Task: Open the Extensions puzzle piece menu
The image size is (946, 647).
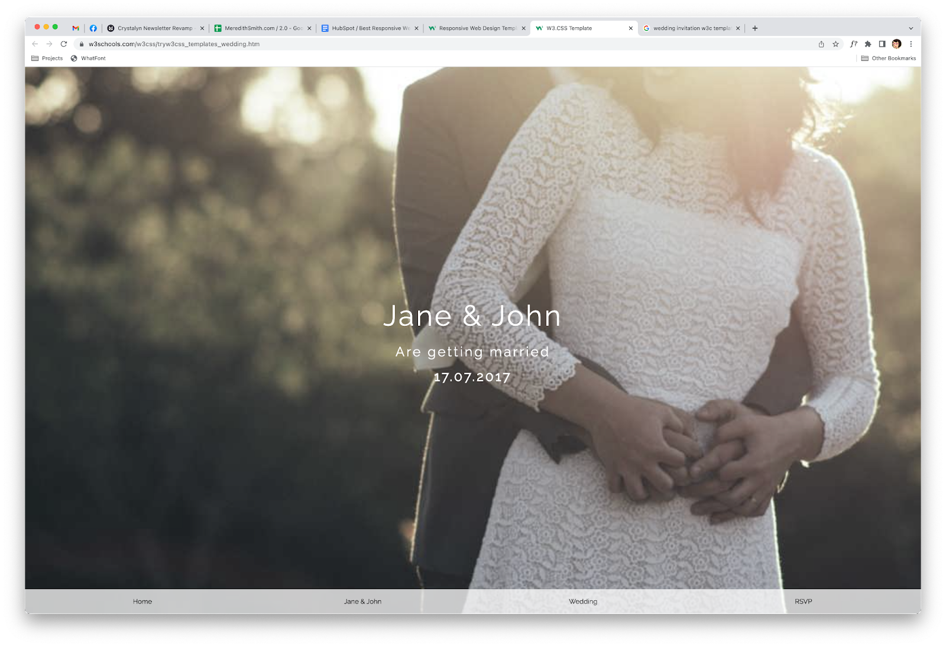Action: 867,44
